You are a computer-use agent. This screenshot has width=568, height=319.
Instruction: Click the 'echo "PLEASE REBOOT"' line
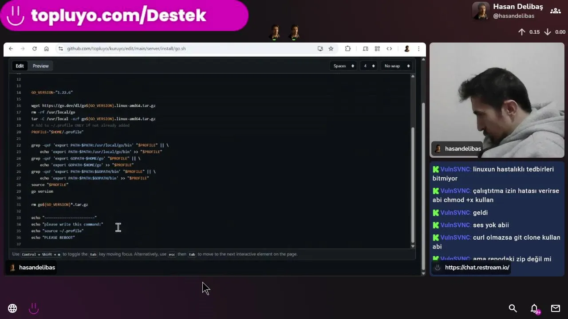[53, 237]
